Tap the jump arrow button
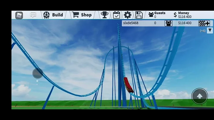Screen dimensions: 214x120 (x=199, y=96)
